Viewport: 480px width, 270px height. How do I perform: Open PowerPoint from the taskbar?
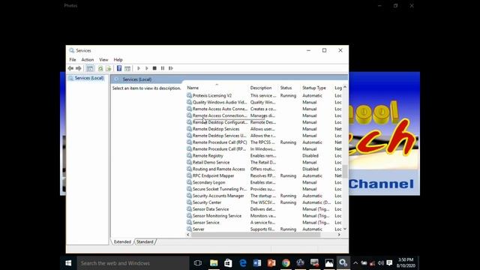pos(271,263)
